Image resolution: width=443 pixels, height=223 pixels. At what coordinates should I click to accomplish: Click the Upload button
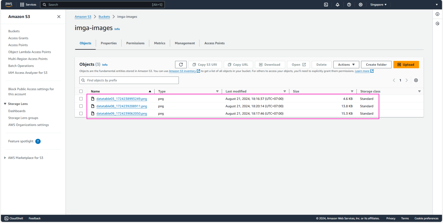[406, 65]
